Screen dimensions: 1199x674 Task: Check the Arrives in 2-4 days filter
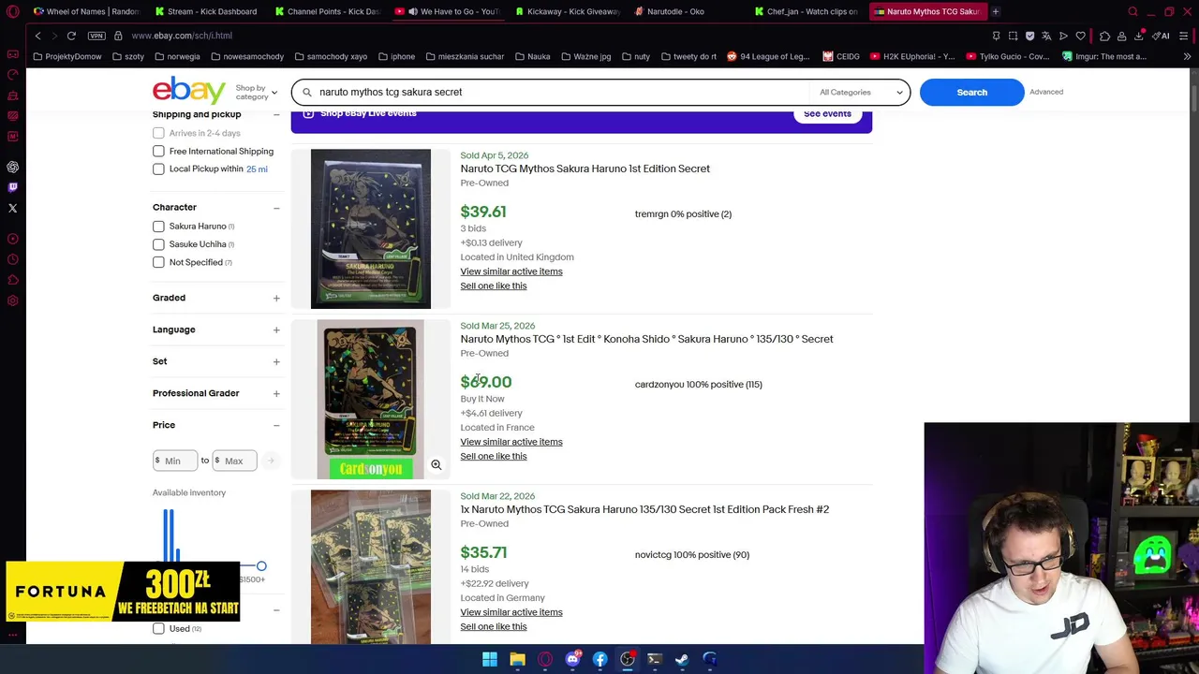[x=158, y=133]
